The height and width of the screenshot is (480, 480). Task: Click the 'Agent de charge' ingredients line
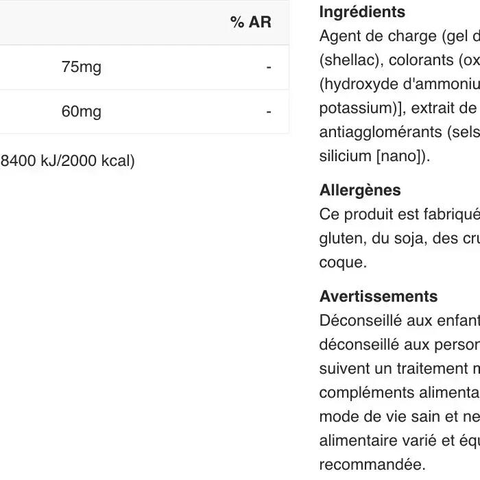point(400,36)
